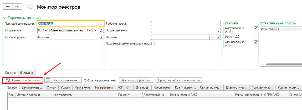Open the Тер. программа record icon
Image resolution: width=302 pixels, height=110 pixels.
click(101, 37)
